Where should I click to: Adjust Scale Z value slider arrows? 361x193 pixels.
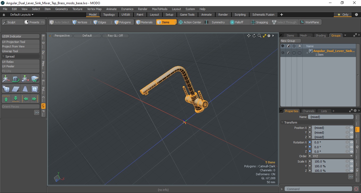click(352, 171)
